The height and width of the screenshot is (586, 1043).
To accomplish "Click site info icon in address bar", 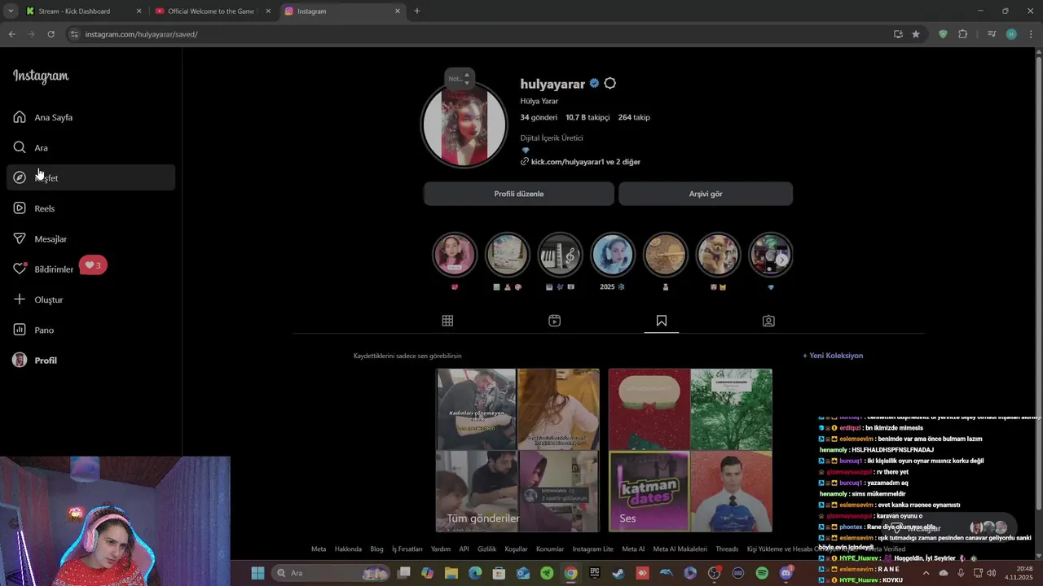I will pos(74,34).
